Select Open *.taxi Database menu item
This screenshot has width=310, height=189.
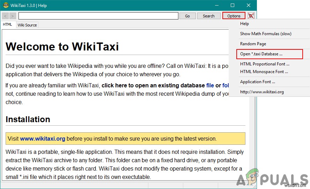pyautogui.click(x=270, y=54)
